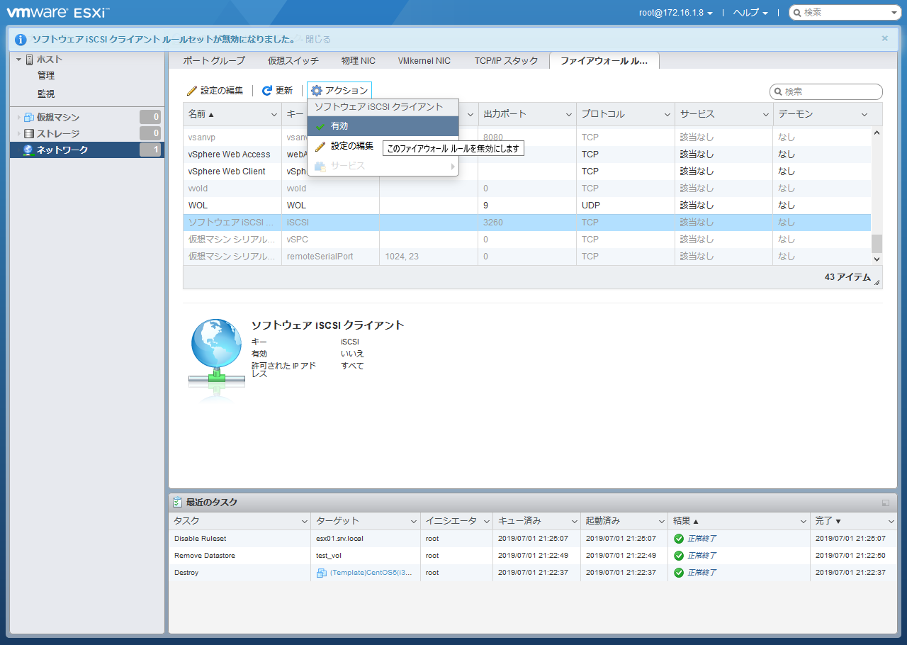907x645 pixels.
Task: Click the ホスト server icon in navigator
Action: tap(29, 60)
